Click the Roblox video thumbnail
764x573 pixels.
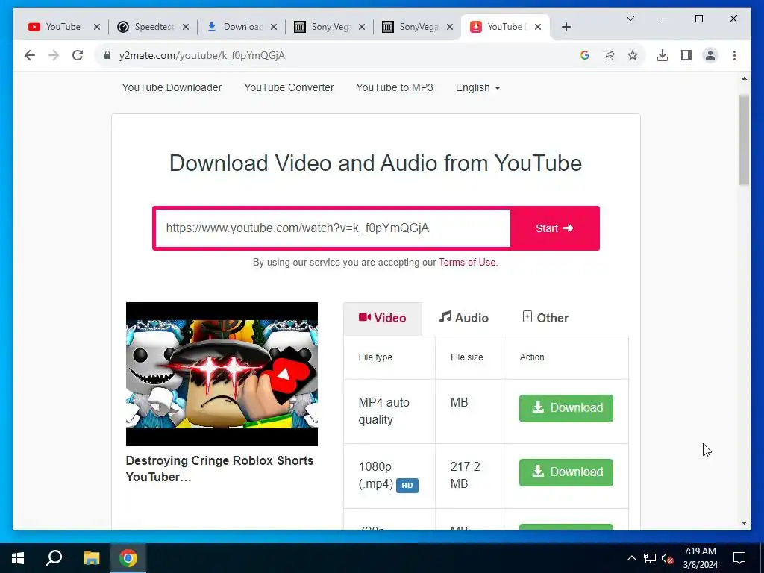[x=222, y=374]
